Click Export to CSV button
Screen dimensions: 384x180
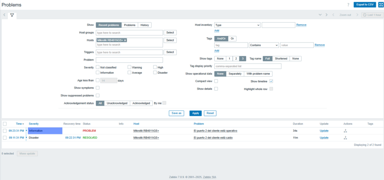(364, 4)
